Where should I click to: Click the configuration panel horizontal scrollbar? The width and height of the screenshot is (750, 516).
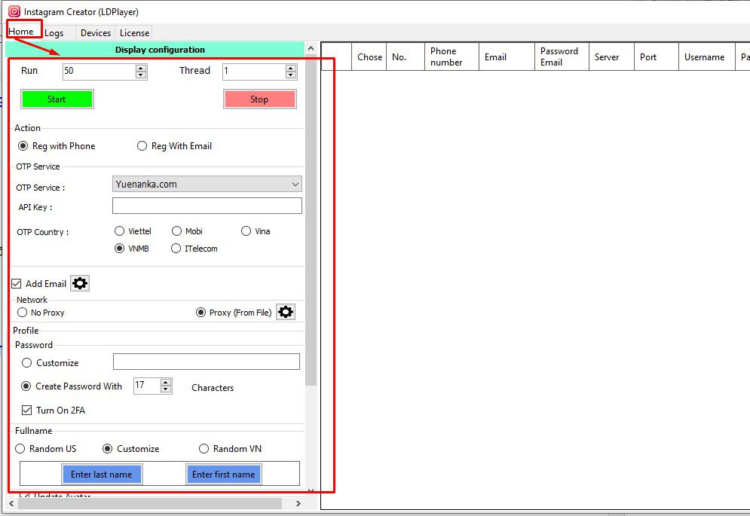(150, 503)
